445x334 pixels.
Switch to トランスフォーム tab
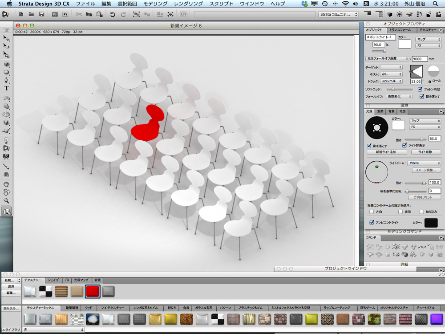(400, 30)
